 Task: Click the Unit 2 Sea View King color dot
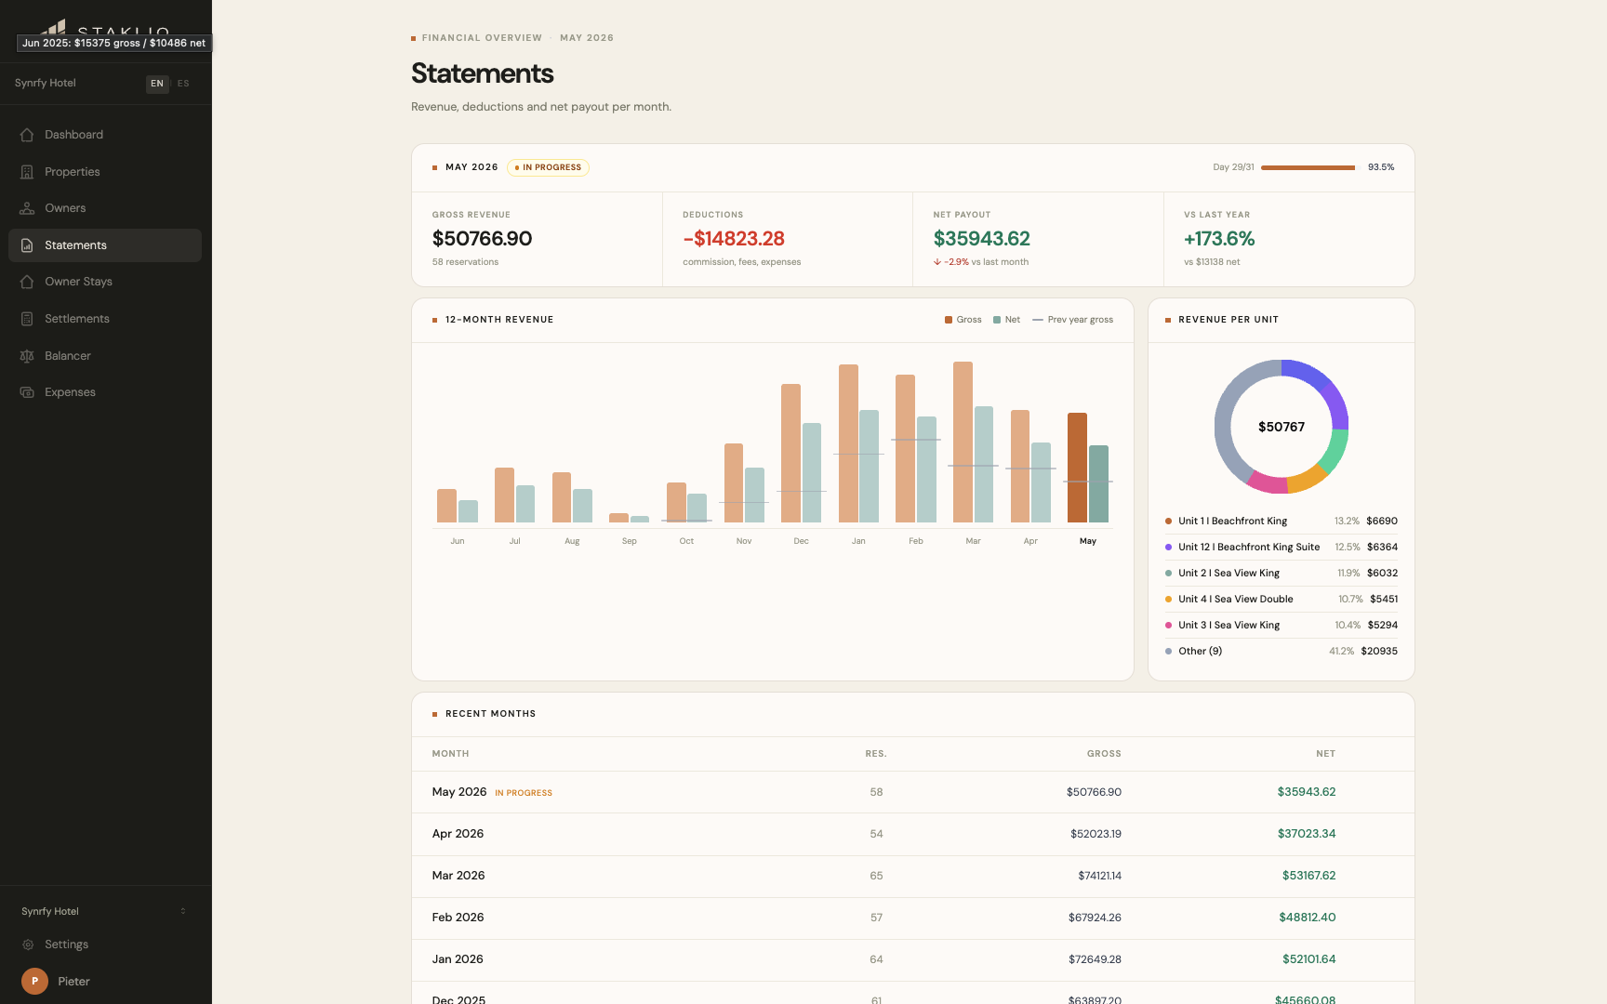tap(1168, 574)
